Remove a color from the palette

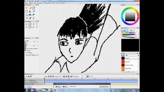click(124, 55)
